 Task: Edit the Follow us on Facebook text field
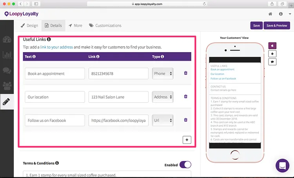(55, 120)
